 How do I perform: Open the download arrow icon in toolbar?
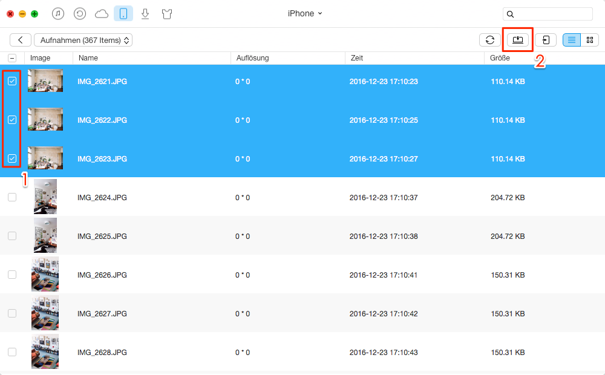coord(145,15)
